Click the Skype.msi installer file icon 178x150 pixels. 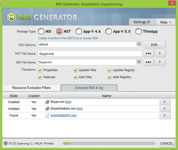point(47,102)
